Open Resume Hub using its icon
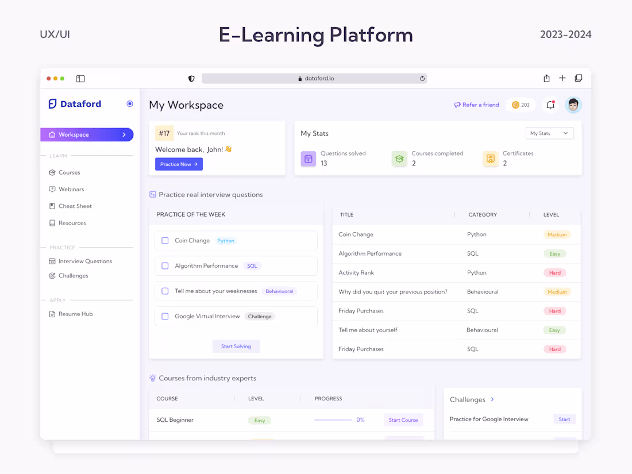The width and height of the screenshot is (632, 474). (x=52, y=314)
